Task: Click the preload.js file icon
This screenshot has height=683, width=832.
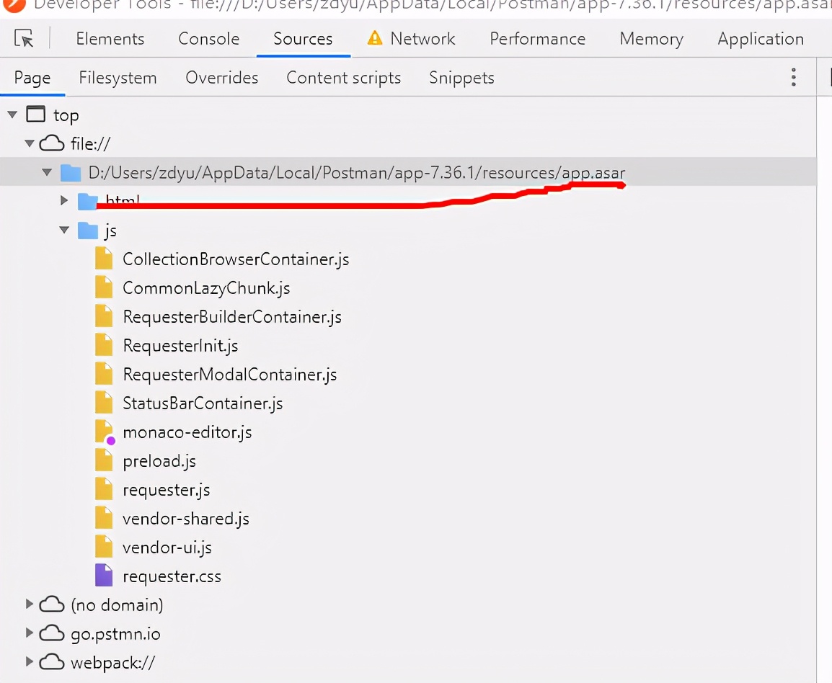Action: pos(104,461)
